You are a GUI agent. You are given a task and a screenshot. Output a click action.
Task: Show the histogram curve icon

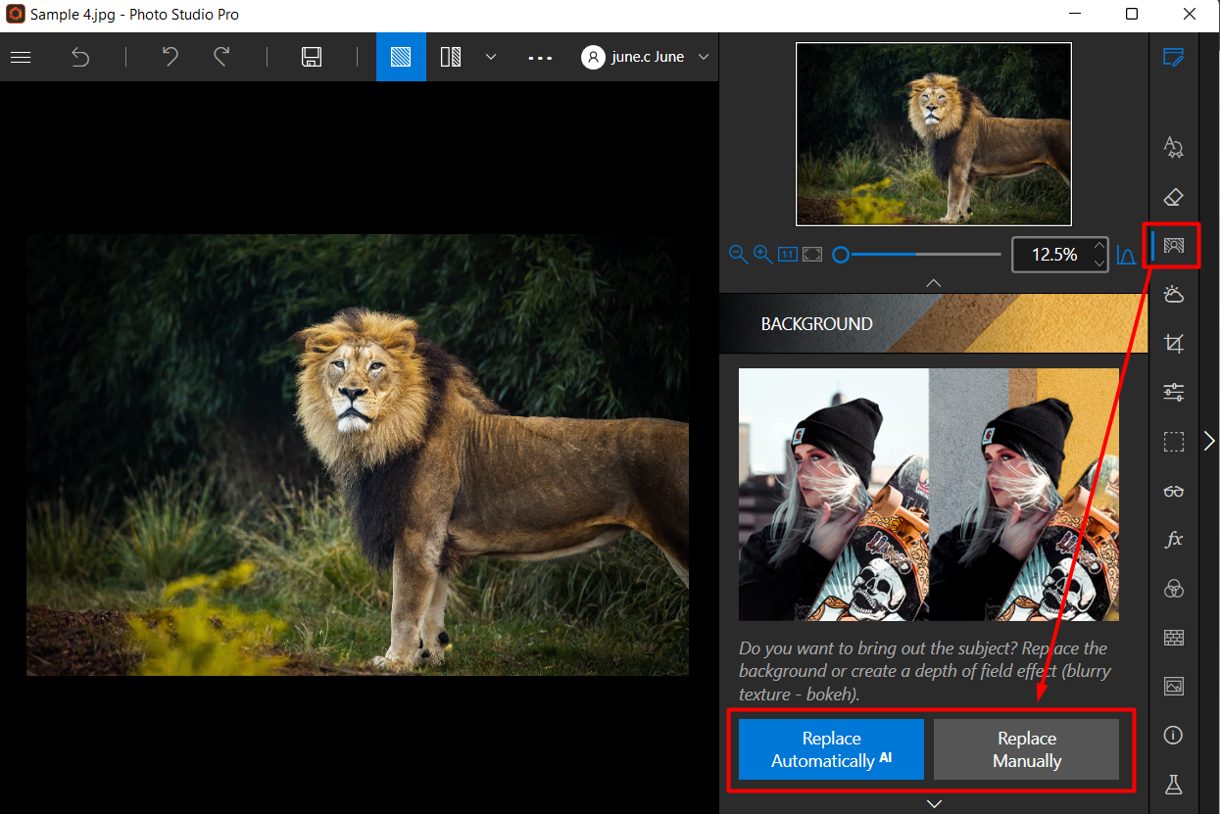[1126, 255]
